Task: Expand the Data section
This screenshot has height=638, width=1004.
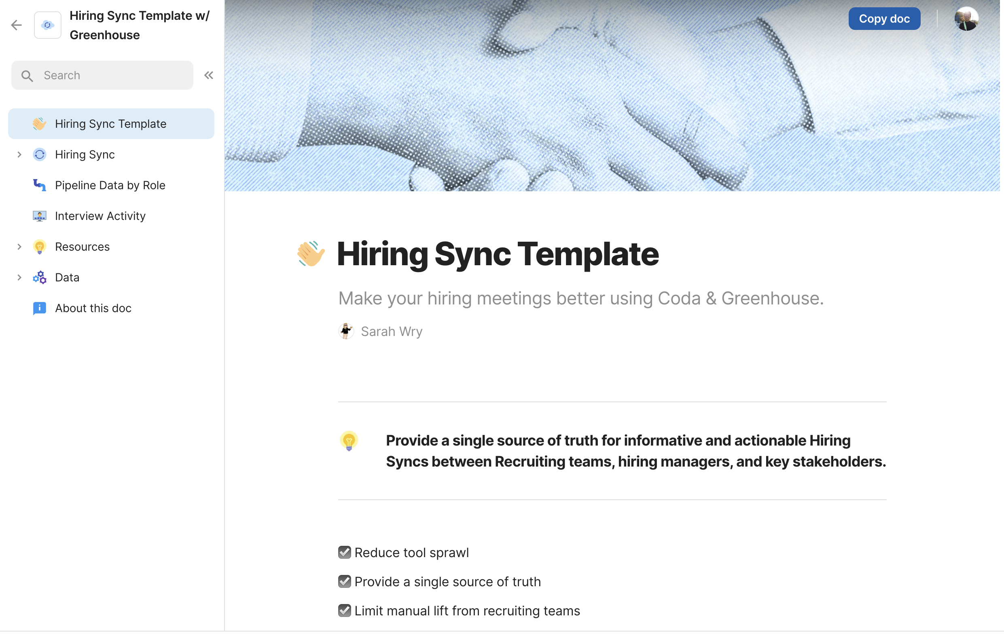Action: click(19, 277)
